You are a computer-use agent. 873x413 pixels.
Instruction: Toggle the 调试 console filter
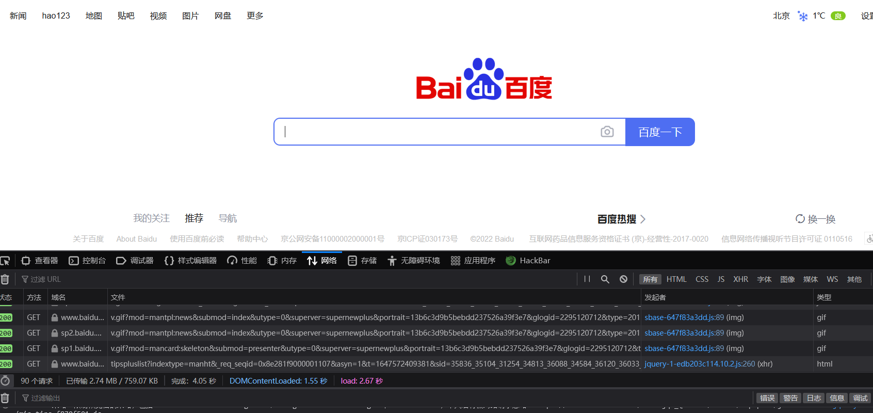pyautogui.click(x=860, y=398)
